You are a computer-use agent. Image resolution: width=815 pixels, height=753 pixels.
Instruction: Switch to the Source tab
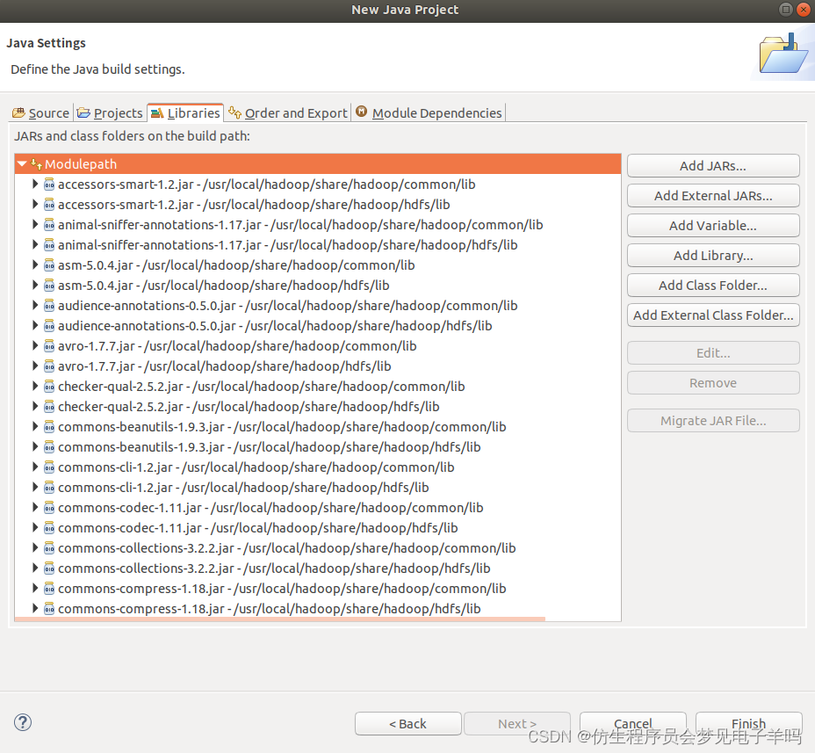pyautogui.click(x=41, y=112)
